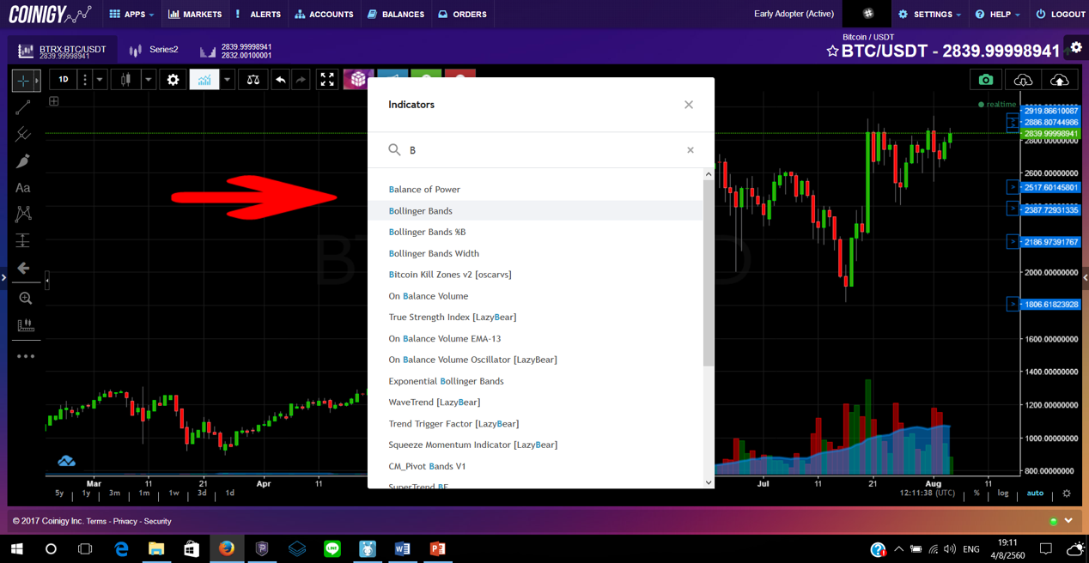The height and width of the screenshot is (563, 1089).
Task: Open indicator templates dropdown arrow
Action: [227, 80]
